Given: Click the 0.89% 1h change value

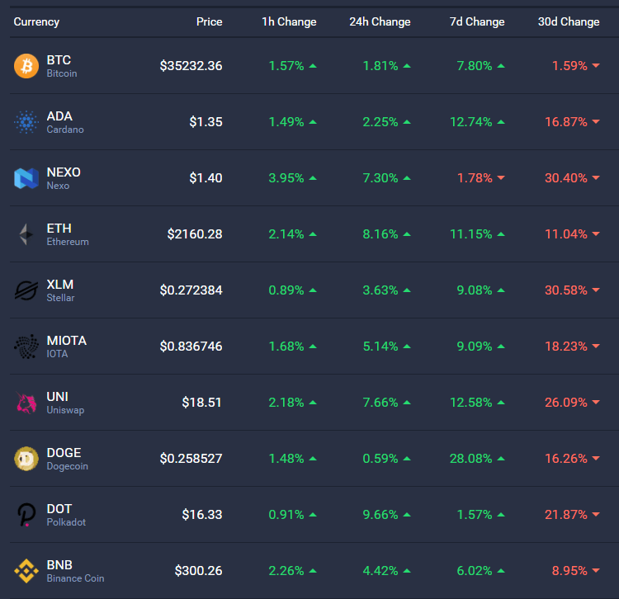Looking at the screenshot, I should point(286,290).
